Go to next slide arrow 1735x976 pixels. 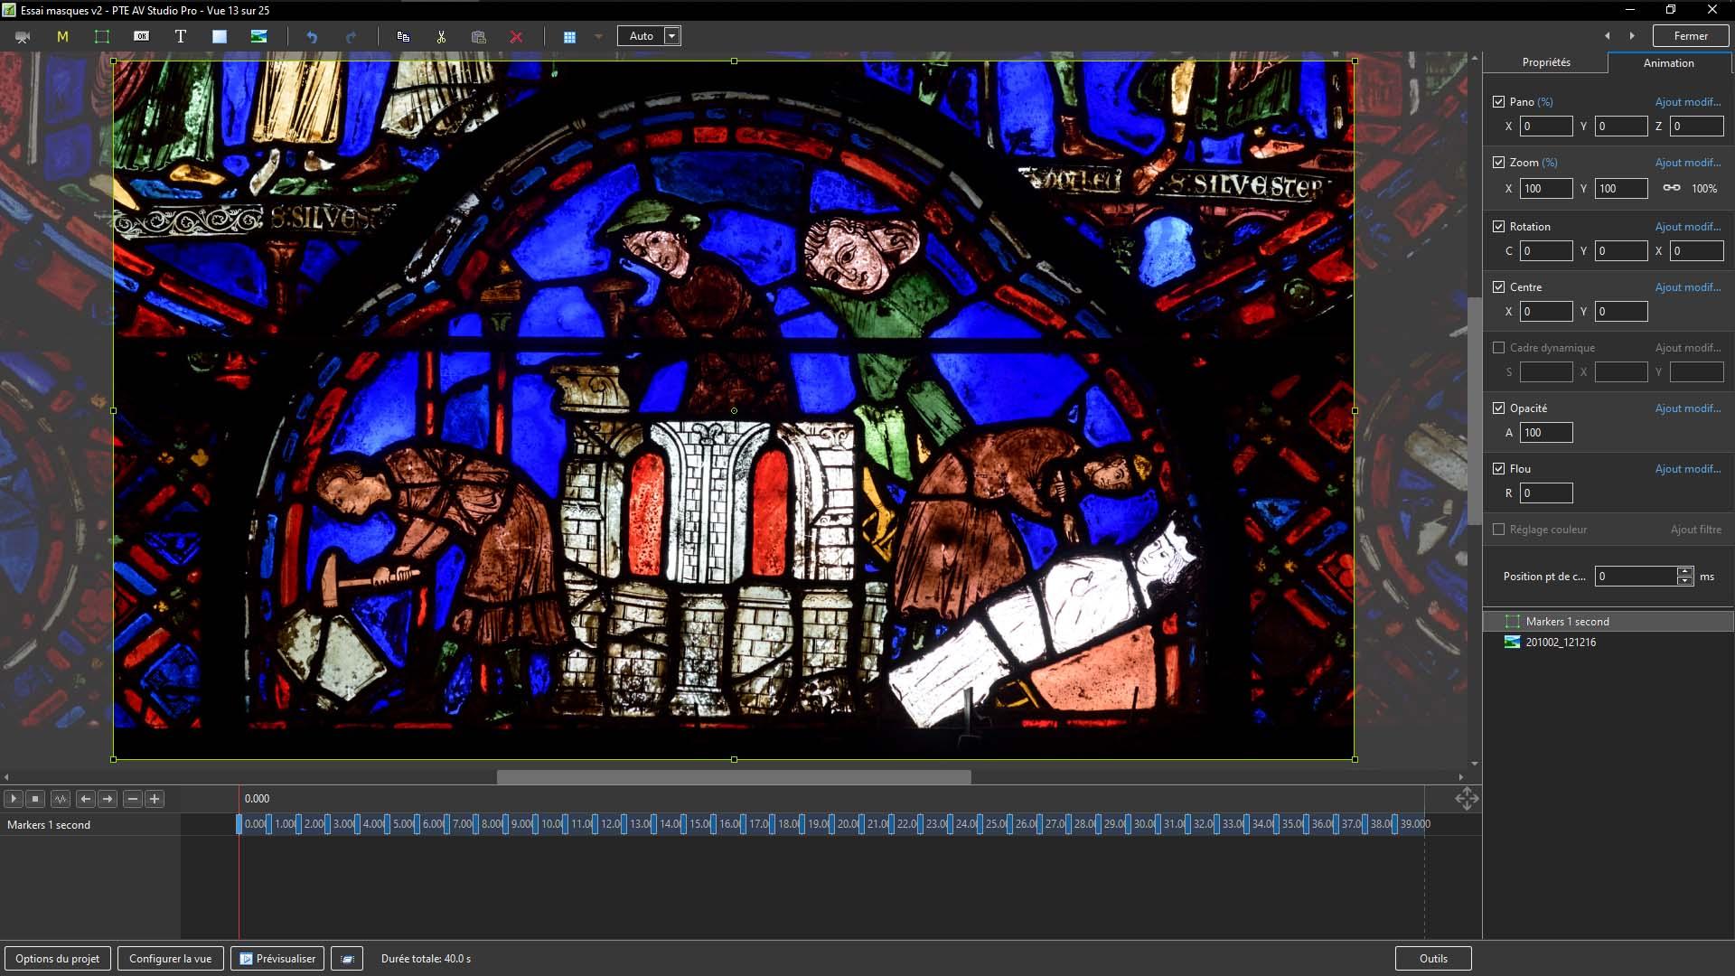[x=1632, y=36]
